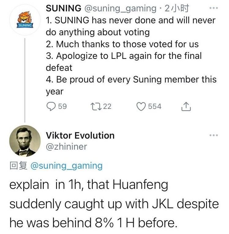Viewport: 229px width, 234px height.
Task: Open more options on Viktor Evolution's reply
Action: point(213,135)
